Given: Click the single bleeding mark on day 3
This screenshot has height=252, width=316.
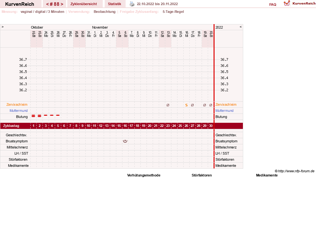Looking at the screenshot, I should (45, 115).
